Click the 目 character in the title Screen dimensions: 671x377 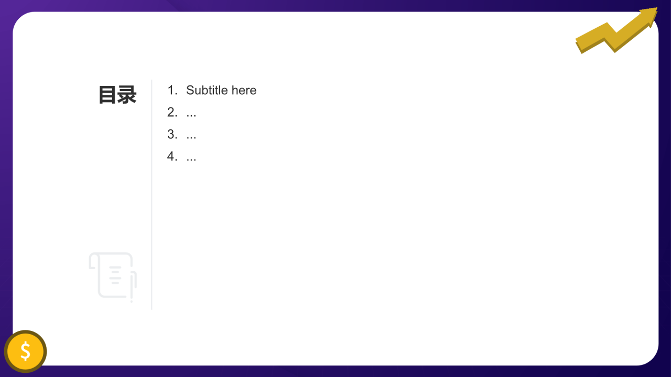pyautogui.click(x=107, y=95)
